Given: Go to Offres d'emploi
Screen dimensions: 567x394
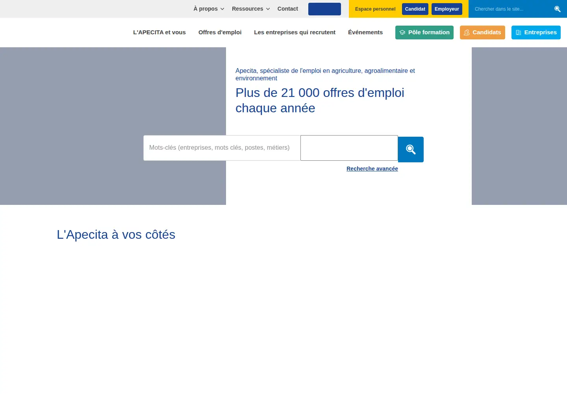Looking at the screenshot, I should pos(220,32).
